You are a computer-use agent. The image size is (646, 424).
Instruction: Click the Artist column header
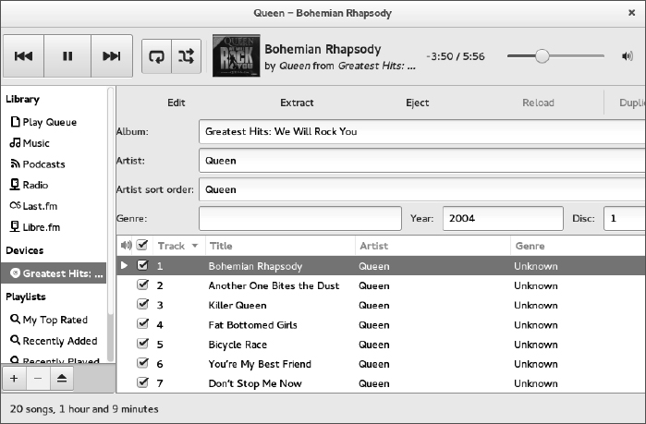pos(374,247)
